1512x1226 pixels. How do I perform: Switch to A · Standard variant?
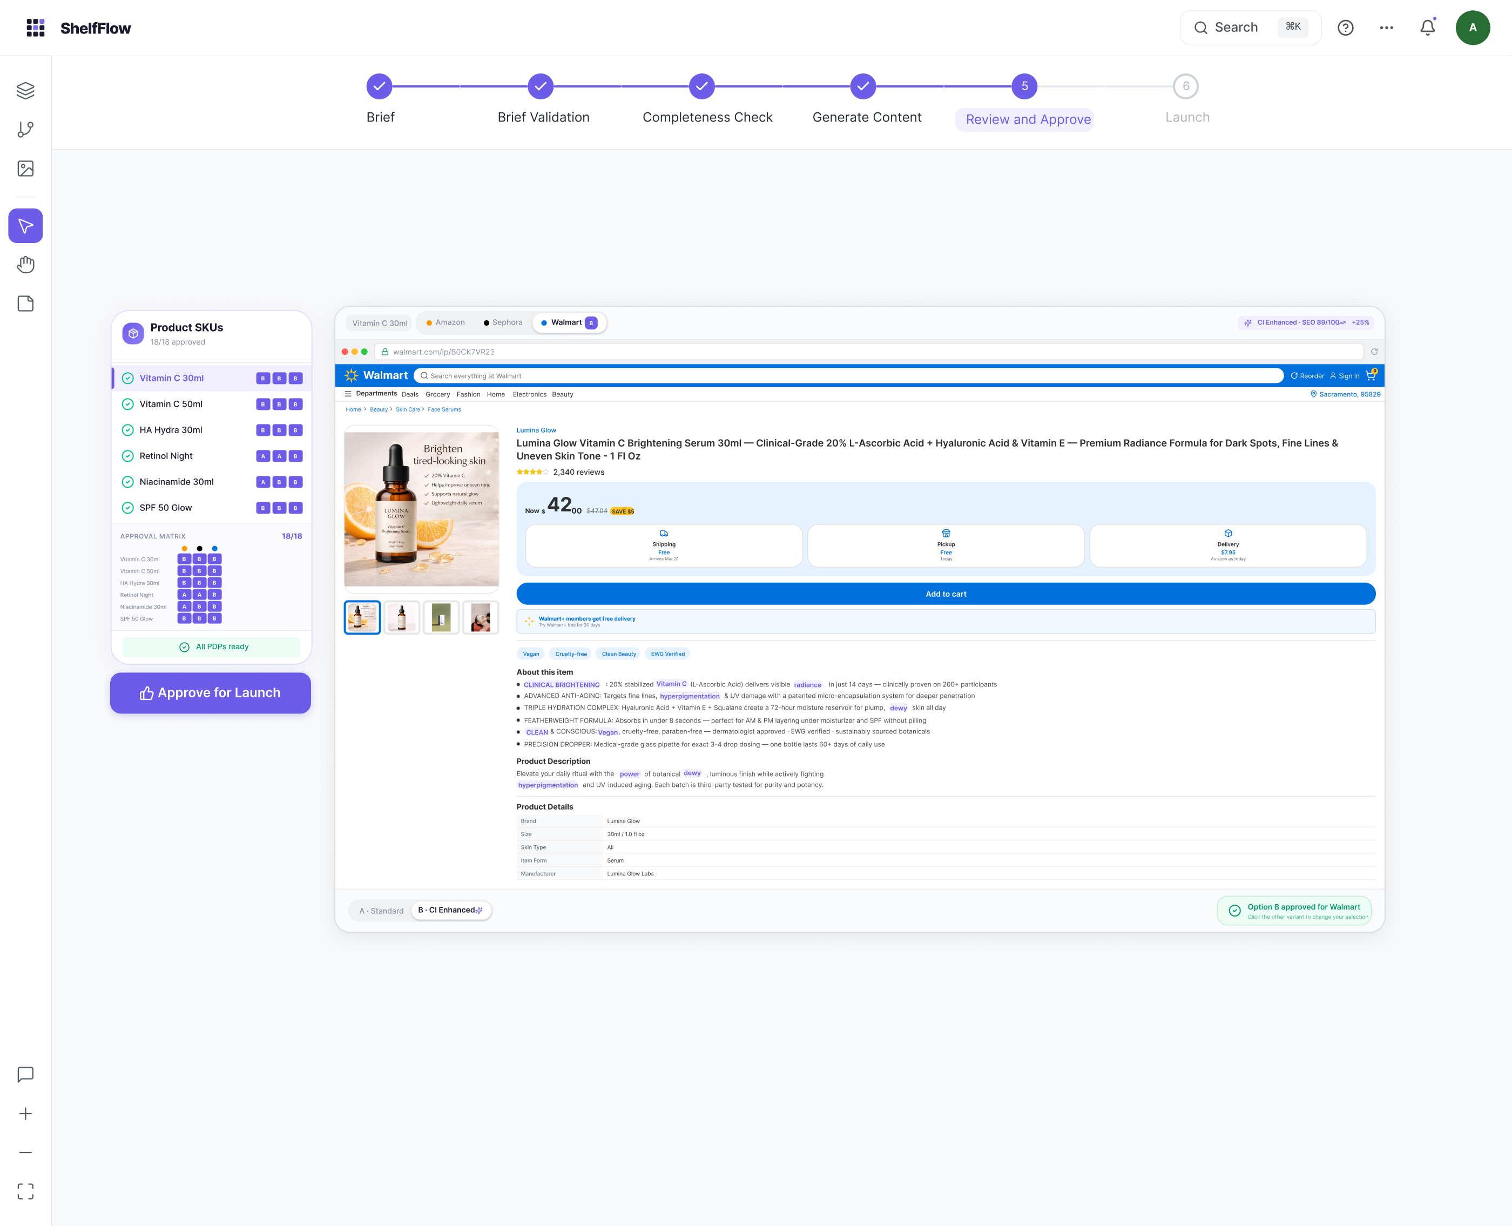pos(381,911)
